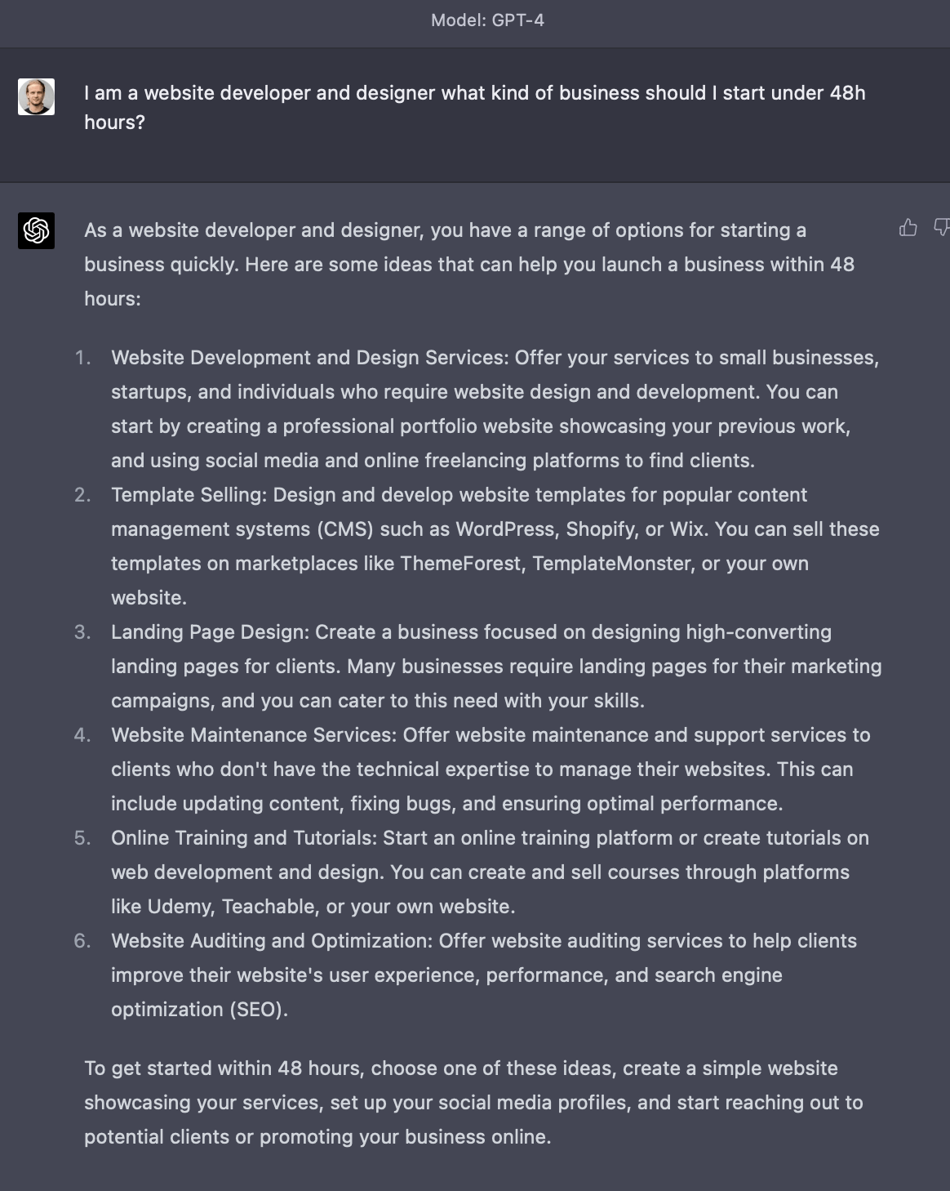Click the intro paragraph starting 'As a website developer'
Screen dimensions: 950x1191
(469, 264)
